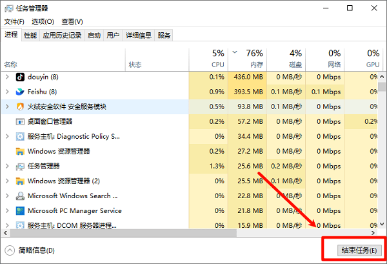Click the Microsoft Windows Search icon
The height and width of the screenshot is (264, 387).
20,196
